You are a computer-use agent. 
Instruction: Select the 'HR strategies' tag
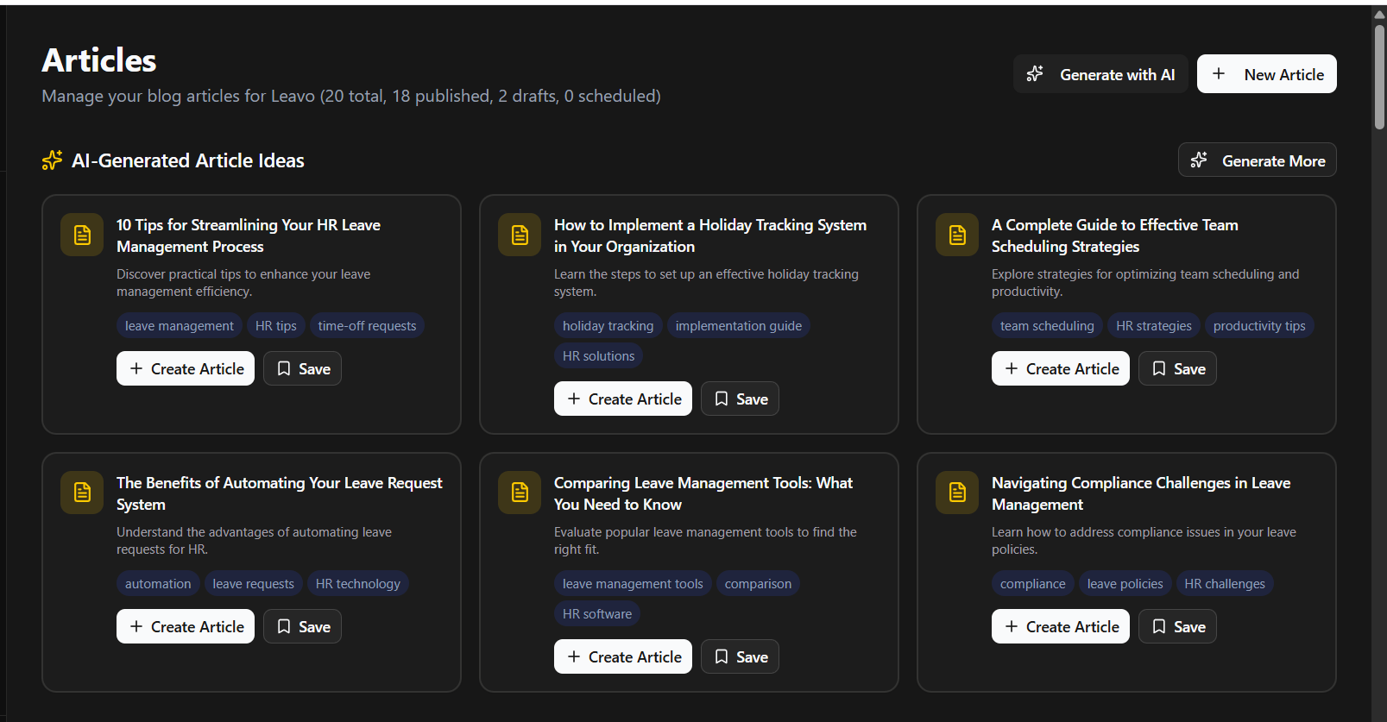pyautogui.click(x=1154, y=325)
